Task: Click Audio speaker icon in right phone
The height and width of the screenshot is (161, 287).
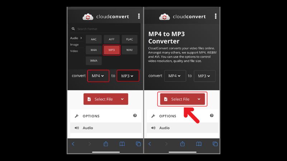Action: point(153,128)
